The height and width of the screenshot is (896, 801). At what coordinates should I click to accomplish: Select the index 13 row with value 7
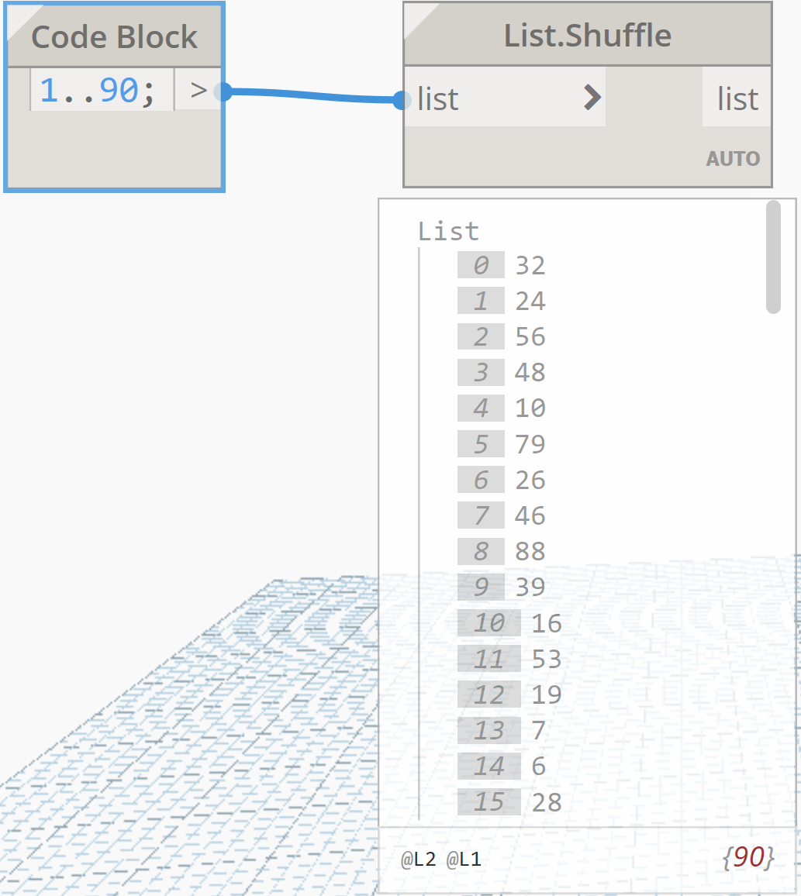click(502, 730)
